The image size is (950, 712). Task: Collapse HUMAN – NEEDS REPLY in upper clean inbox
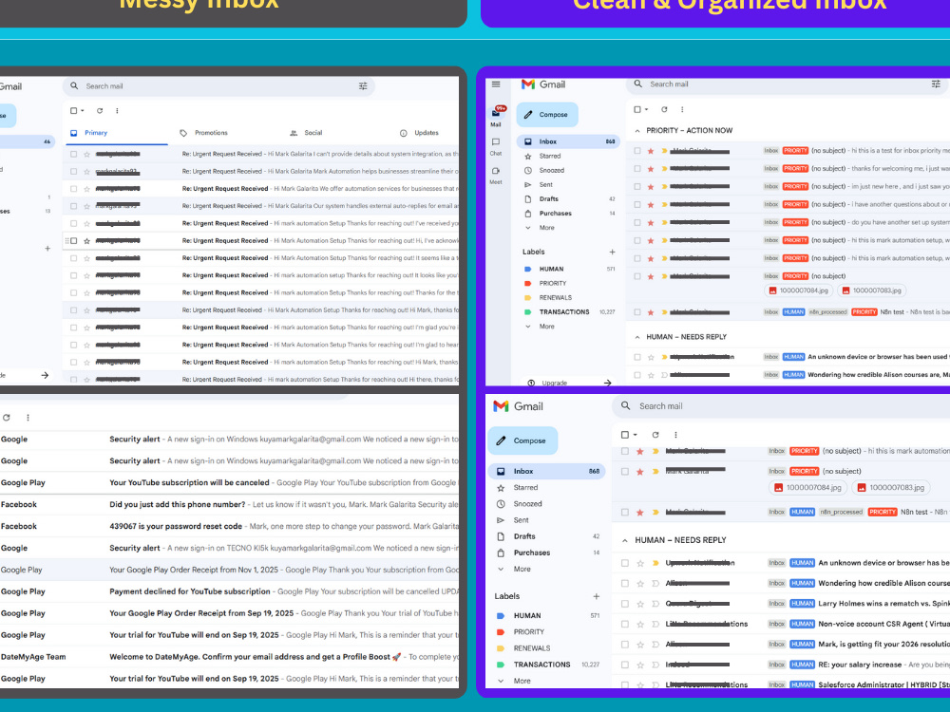(636, 337)
